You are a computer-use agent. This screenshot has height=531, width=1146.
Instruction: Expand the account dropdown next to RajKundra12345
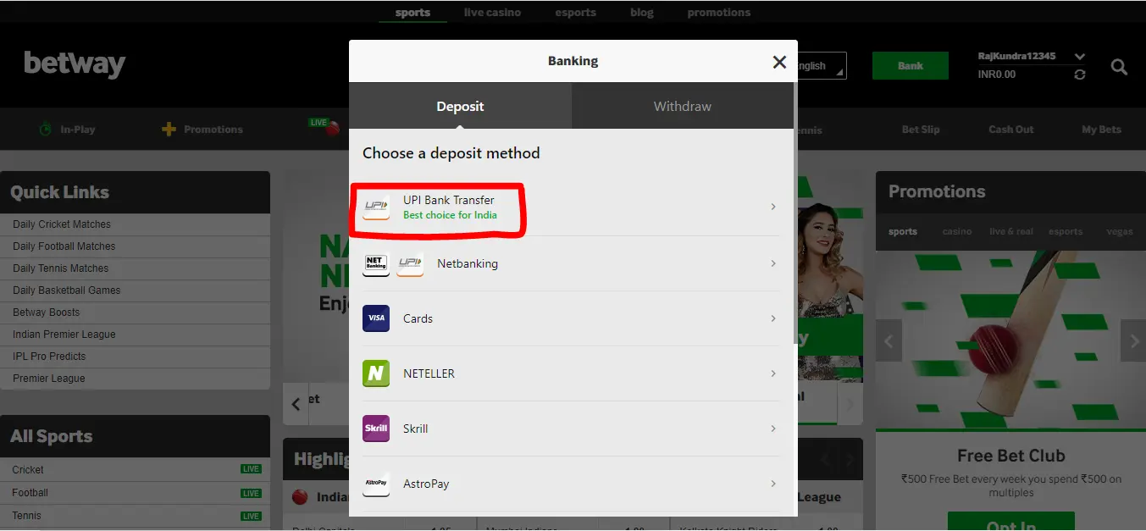pos(1079,57)
